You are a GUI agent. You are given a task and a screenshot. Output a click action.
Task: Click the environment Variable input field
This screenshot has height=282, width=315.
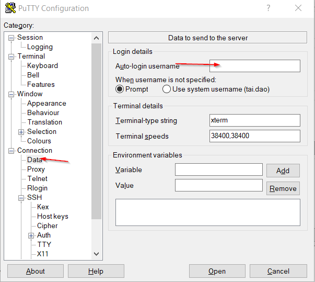point(218,170)
